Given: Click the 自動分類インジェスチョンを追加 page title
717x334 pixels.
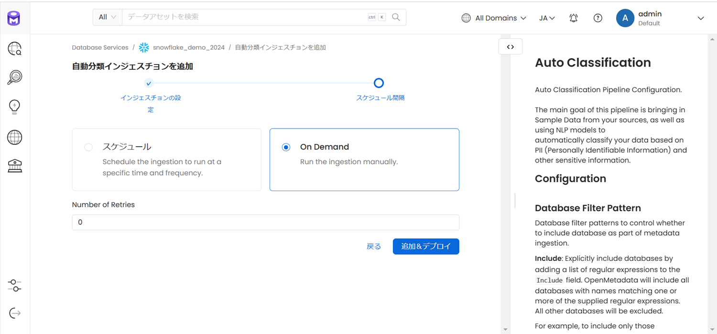Looking at the screenshot, I should [132, 66].
